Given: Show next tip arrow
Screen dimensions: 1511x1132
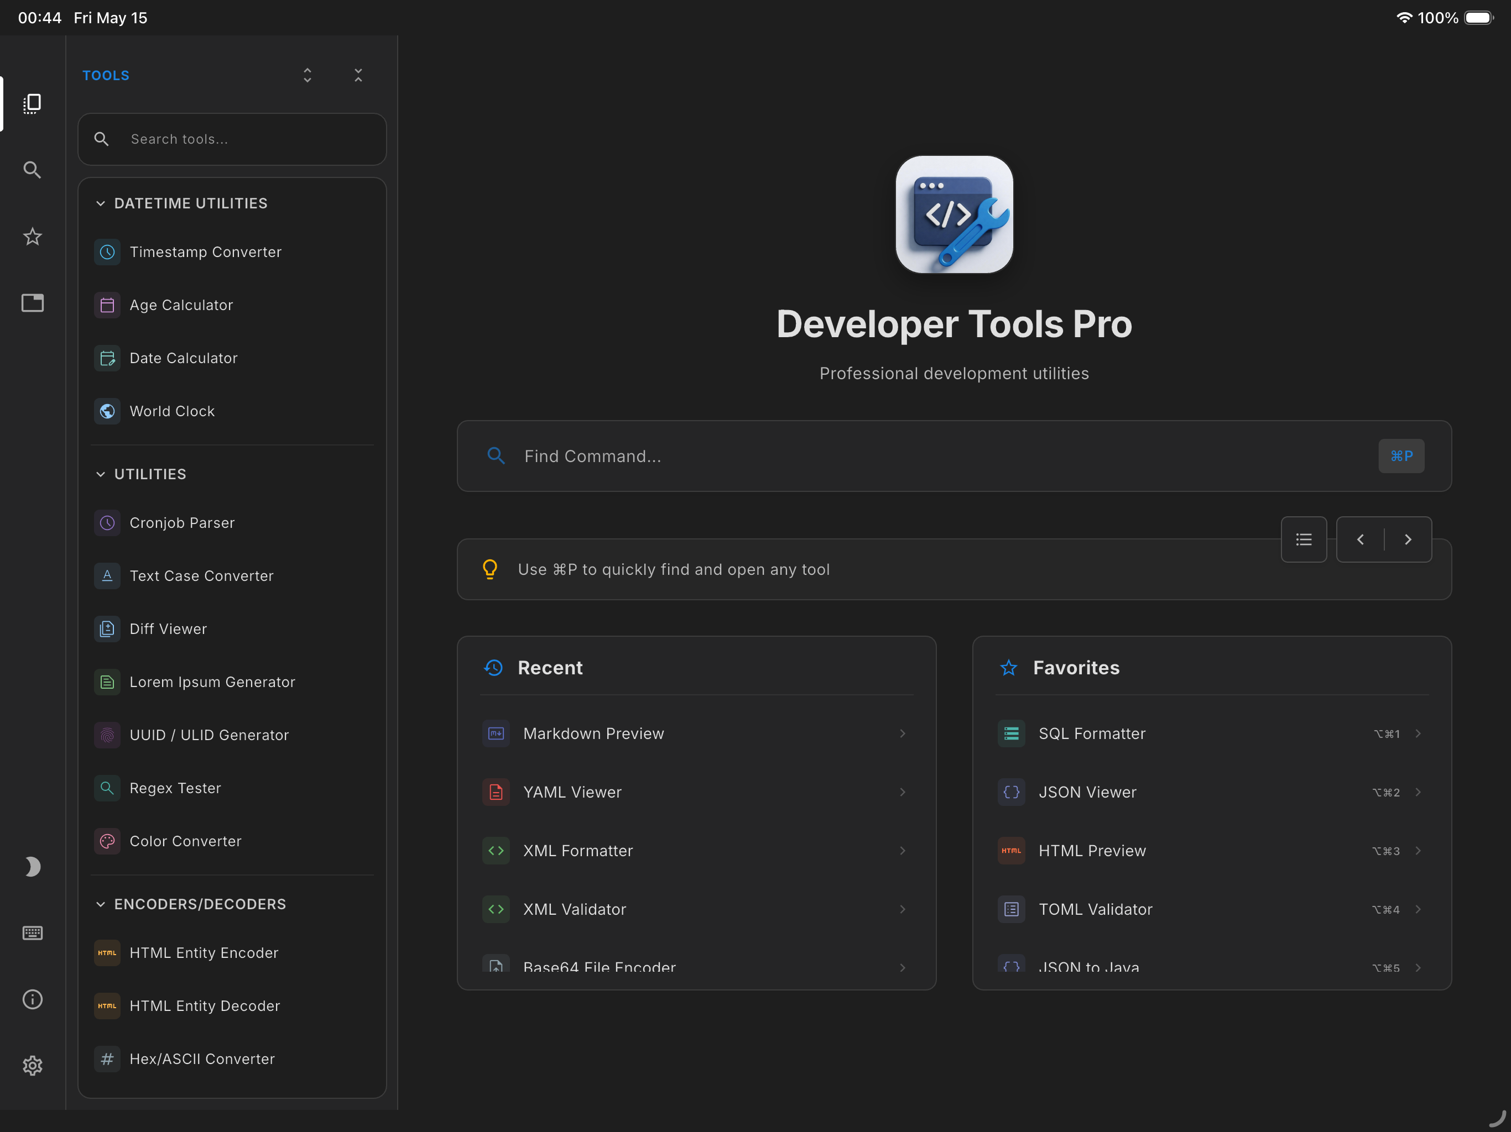Looking at the screenshot, I should [x=1407, y=539].
